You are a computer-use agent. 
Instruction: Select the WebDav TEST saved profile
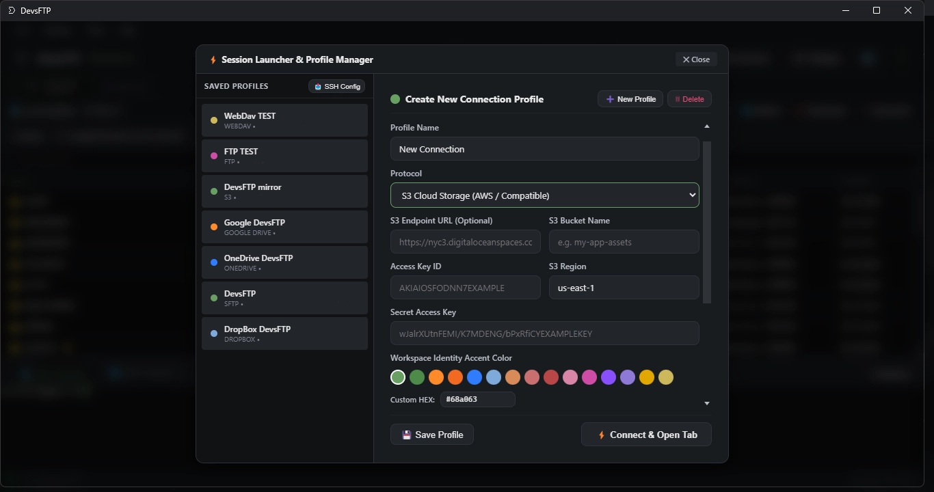284,120
